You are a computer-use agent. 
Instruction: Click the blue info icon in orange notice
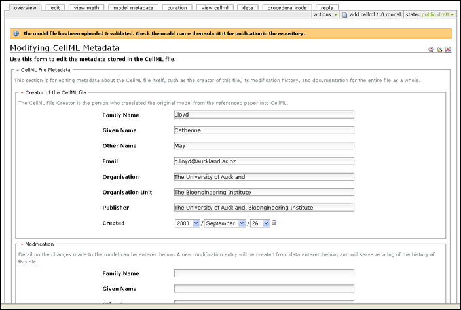point(16,33)
